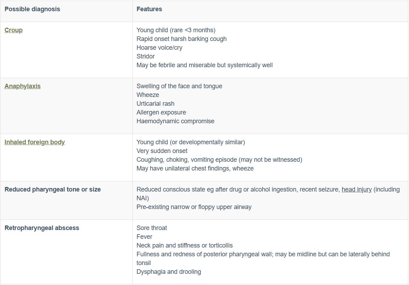Select the Retropharyngeal abscess heading
The image size is (409, 285).
[42, 228]
